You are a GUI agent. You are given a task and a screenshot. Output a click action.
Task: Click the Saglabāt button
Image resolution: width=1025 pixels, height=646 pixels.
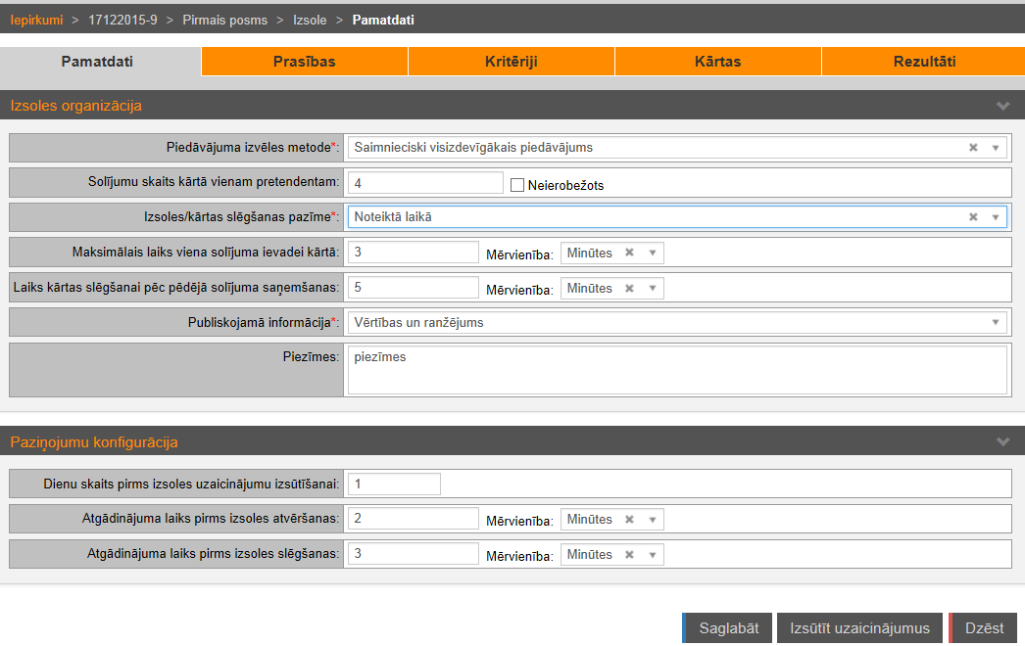728,628
